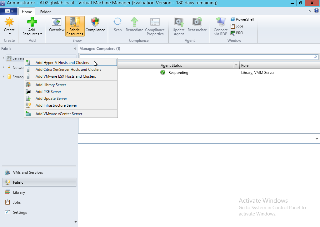320x227 pixels.
Task: Switch to the Folder ribbon tab
Action: [45, 12]
